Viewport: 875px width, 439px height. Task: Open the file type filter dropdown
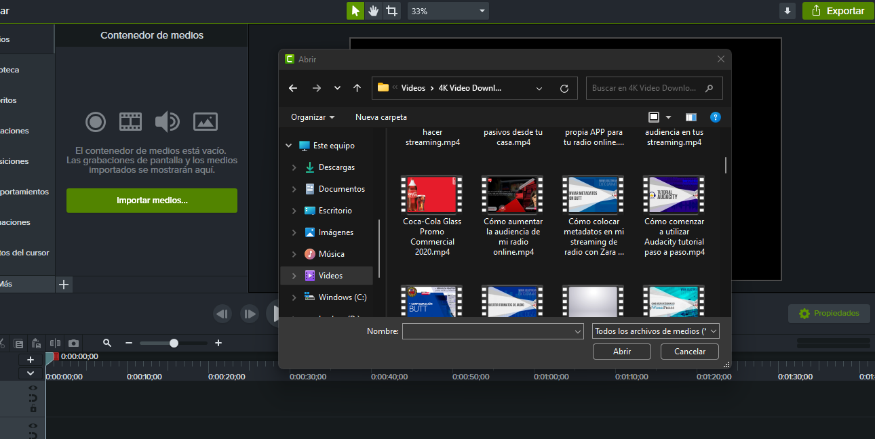[x=655, y=331]
